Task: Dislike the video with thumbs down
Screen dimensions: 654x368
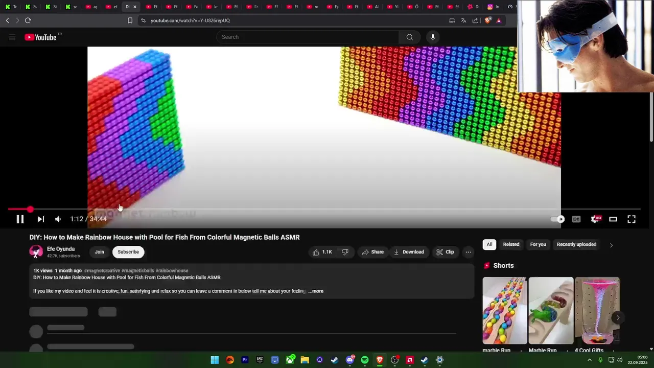Action: (345, 252)
